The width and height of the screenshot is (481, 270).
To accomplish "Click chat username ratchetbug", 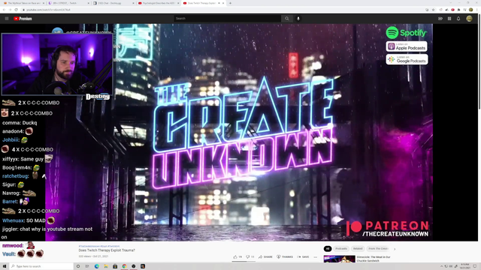I will (x=15, y=176).
